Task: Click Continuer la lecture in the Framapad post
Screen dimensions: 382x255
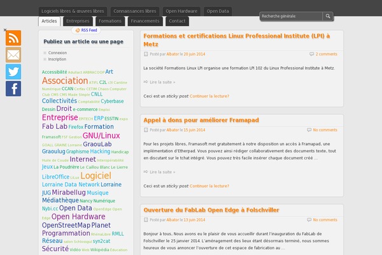Action: (x=209, y=186)
